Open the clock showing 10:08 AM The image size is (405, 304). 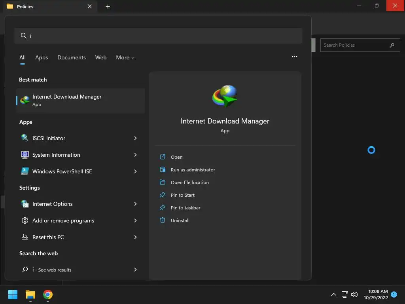click(x=376, y=294)
